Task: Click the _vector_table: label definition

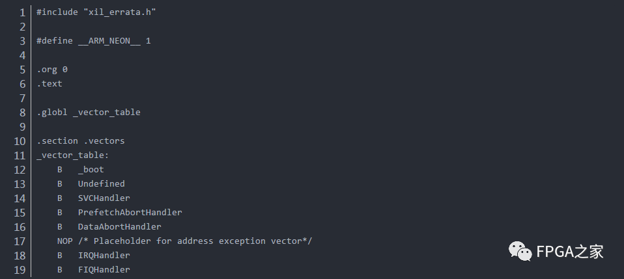Action: coord(73,155)
